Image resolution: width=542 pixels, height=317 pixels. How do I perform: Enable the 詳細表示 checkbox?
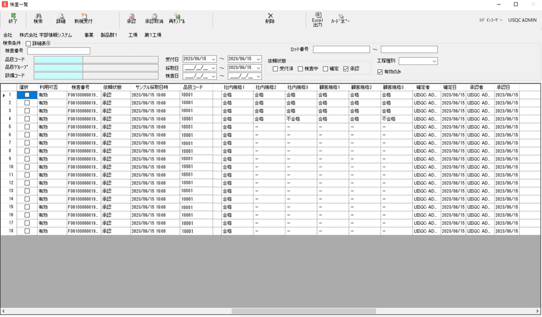(28, 43)
